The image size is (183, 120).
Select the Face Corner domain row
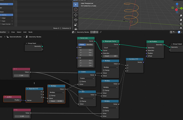[7, 24]
